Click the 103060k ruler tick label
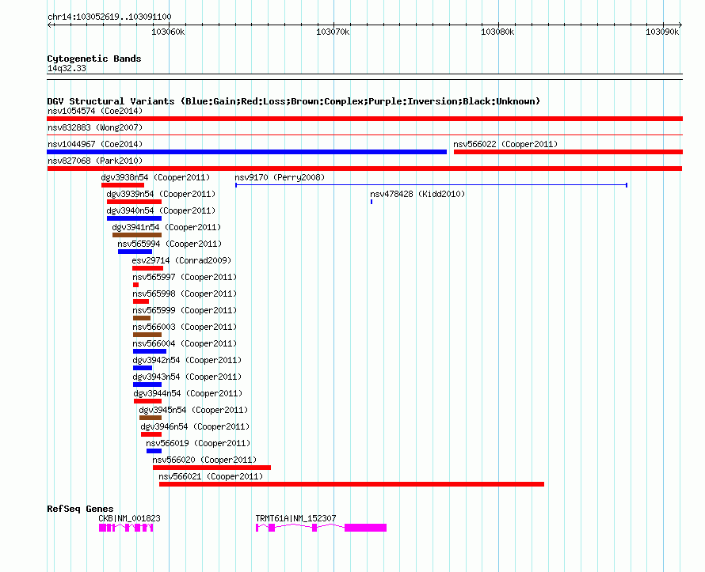This screenshot has height=572, width=705. point(168,32)
